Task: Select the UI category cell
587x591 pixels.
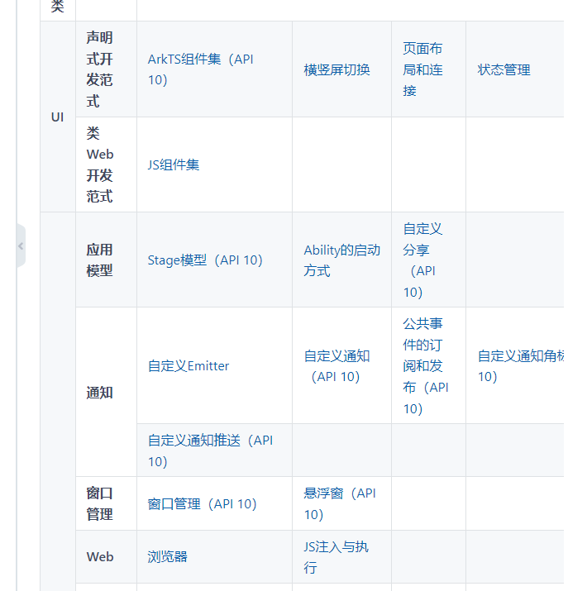Action: point(58,117)
